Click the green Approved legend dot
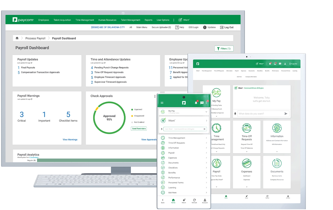The height and width of the screenshot is (210, 333). coord(132,110)
